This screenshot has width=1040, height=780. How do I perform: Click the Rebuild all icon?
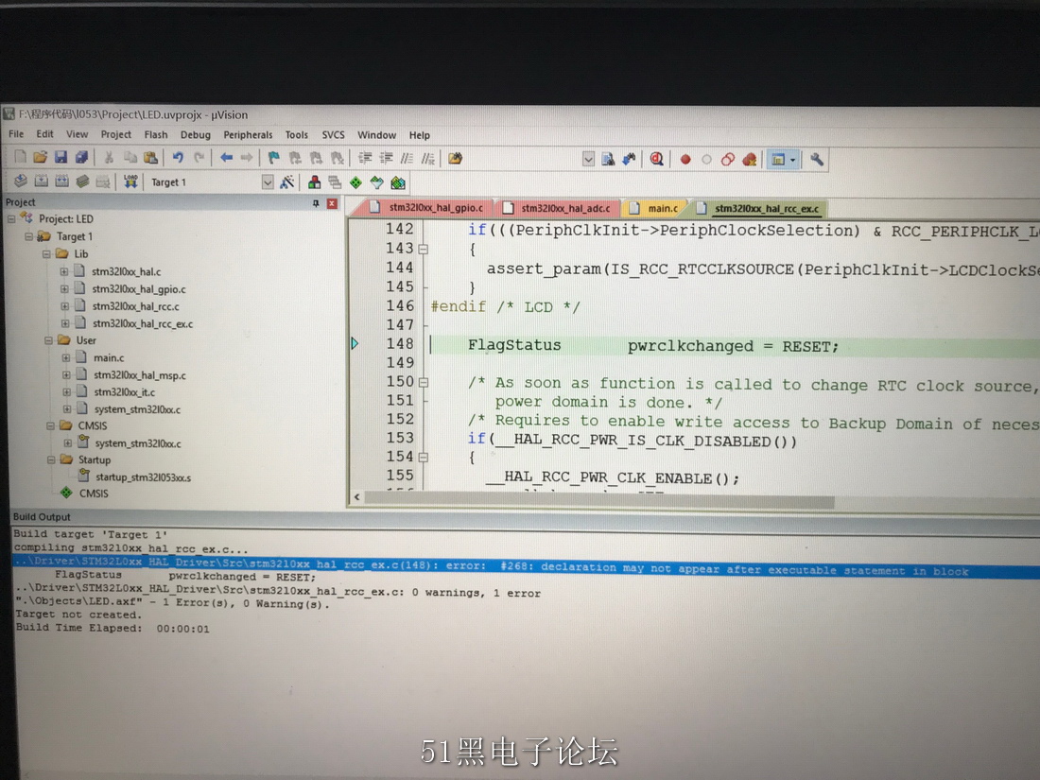coord(61,182)
